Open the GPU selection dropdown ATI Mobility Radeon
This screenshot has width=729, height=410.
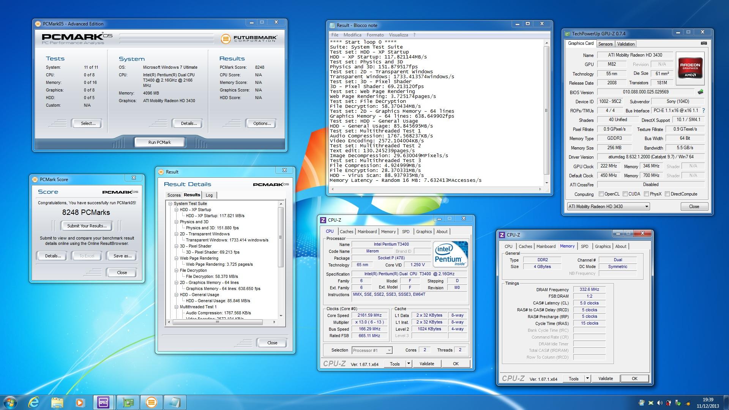[608, 207]
